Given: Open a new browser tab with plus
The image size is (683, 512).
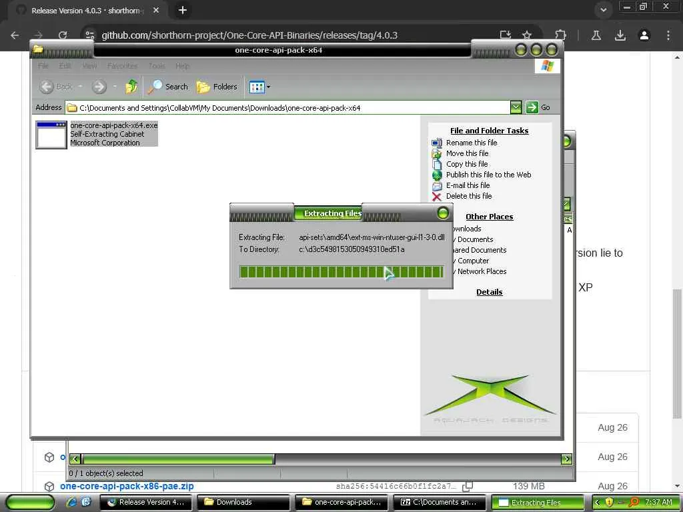Looking at the screenshot, I should [183, 10].
